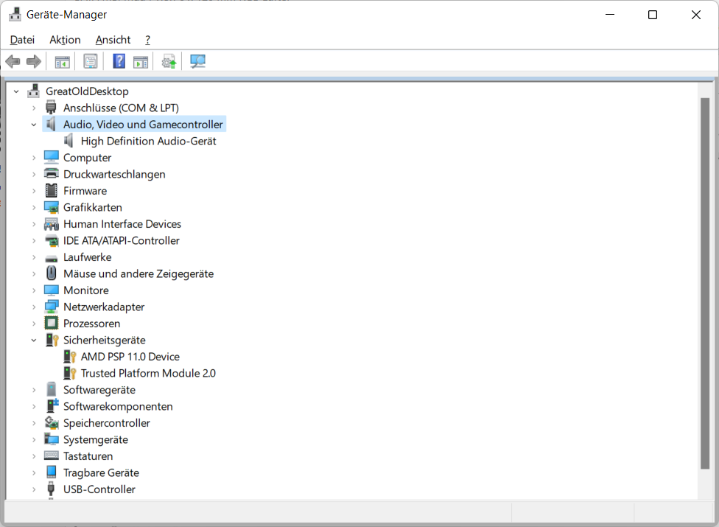Select the High Definition Audio-Gerät entry

coord(149,141)
